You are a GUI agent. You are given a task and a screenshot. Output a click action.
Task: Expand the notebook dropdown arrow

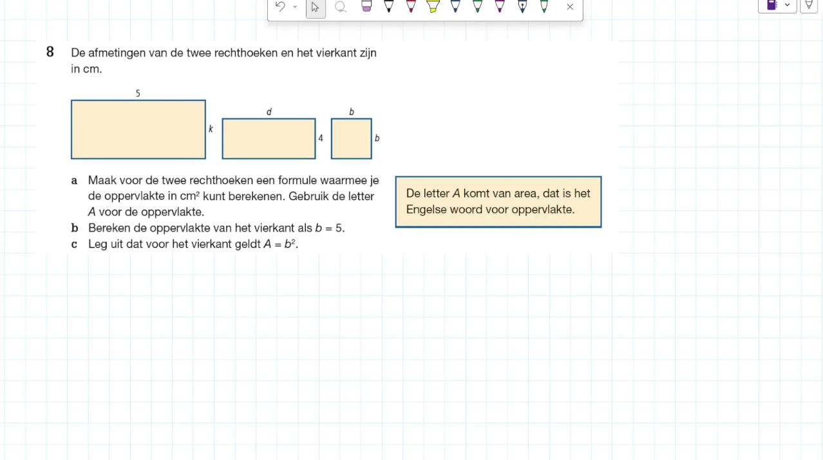(x=788, y=5)
